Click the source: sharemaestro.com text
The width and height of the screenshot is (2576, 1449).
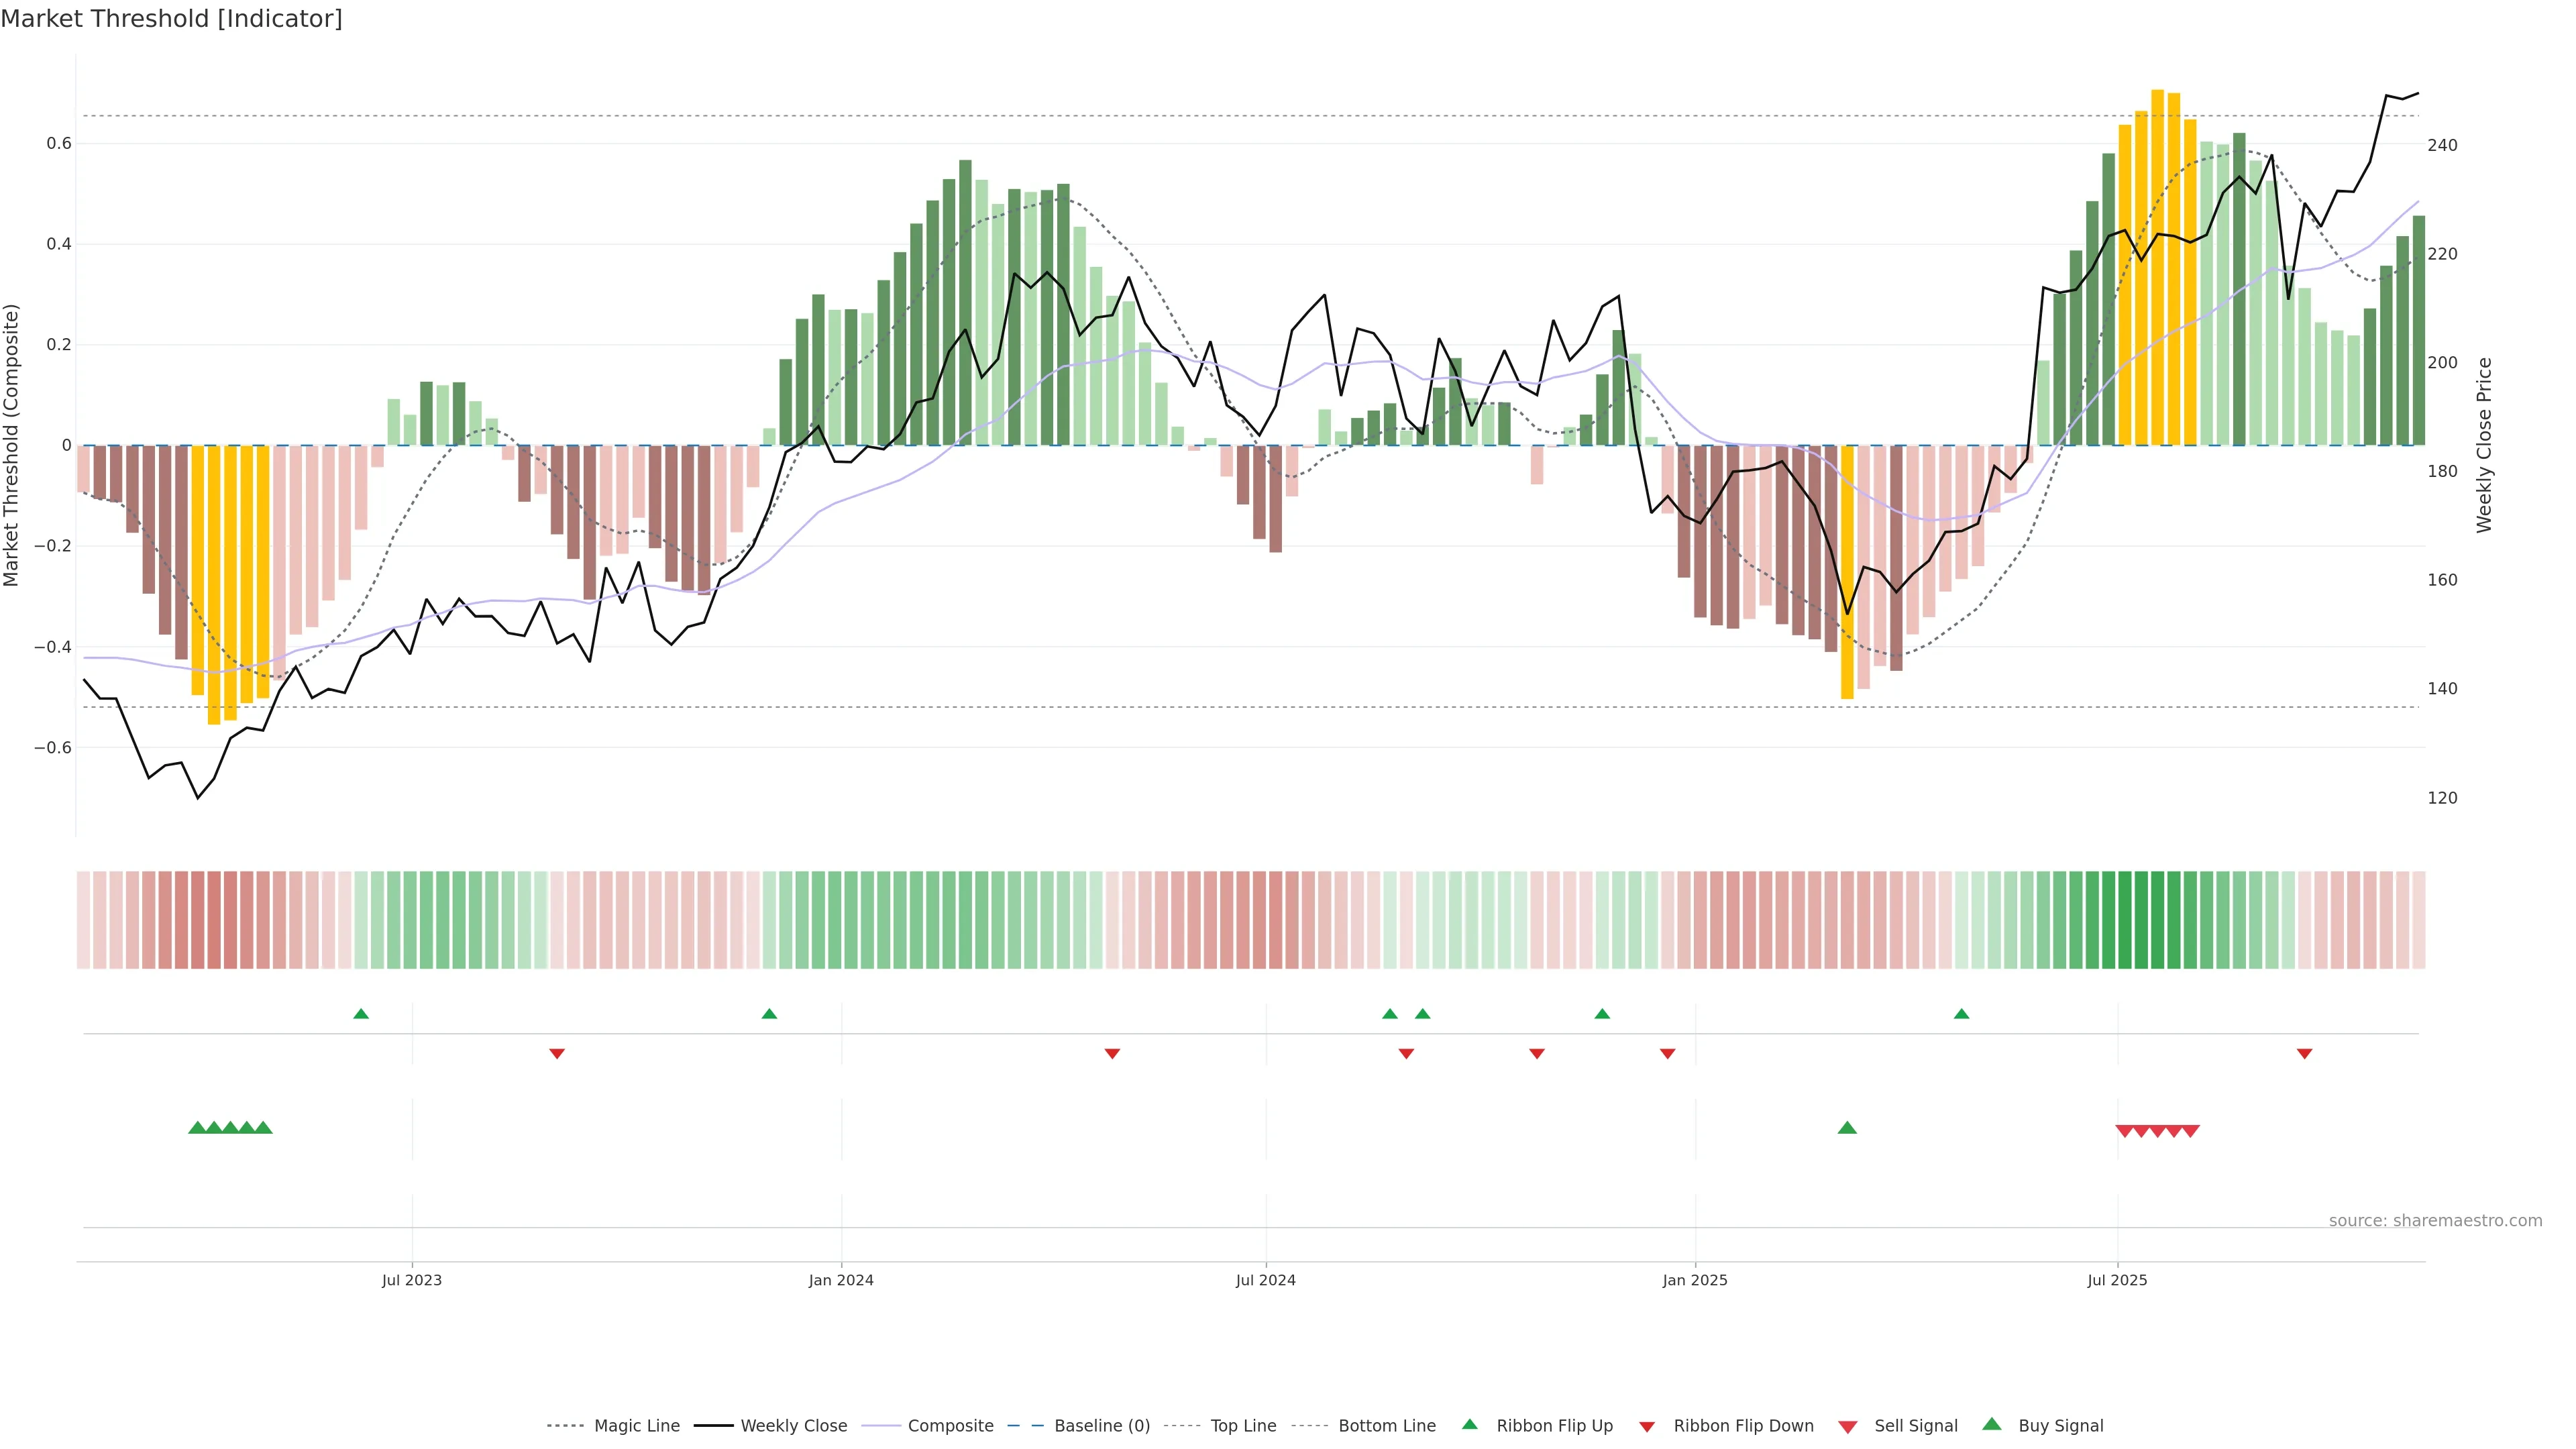coord(2435,1220)
